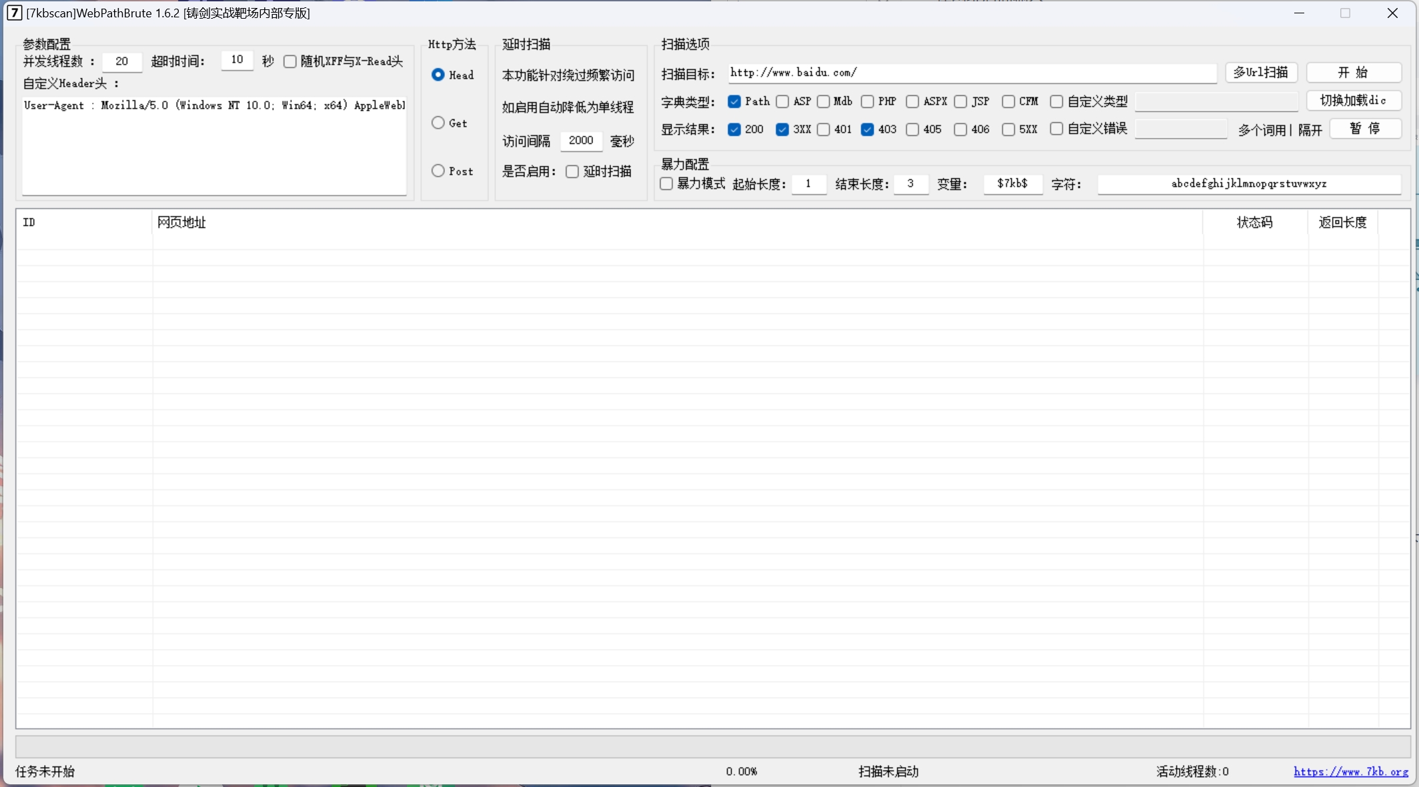This screenshot has width=1419, height=787.
Task: Uncheck the 403 result display option
Action: 867,129
